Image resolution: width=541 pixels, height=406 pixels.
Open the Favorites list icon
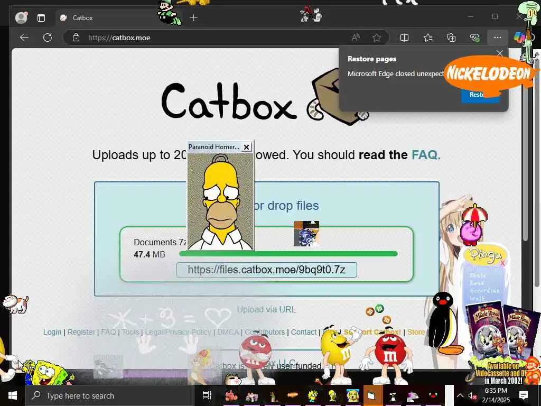click(428, 38)
